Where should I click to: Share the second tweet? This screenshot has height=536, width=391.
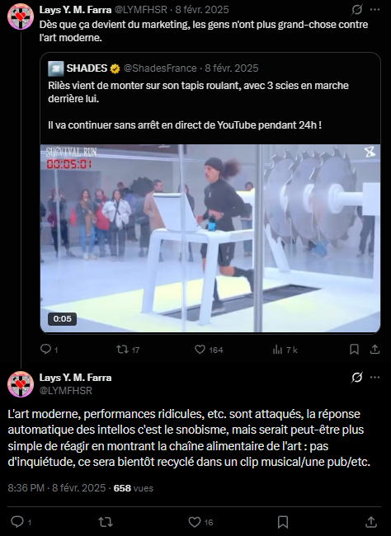coord(371,522)
